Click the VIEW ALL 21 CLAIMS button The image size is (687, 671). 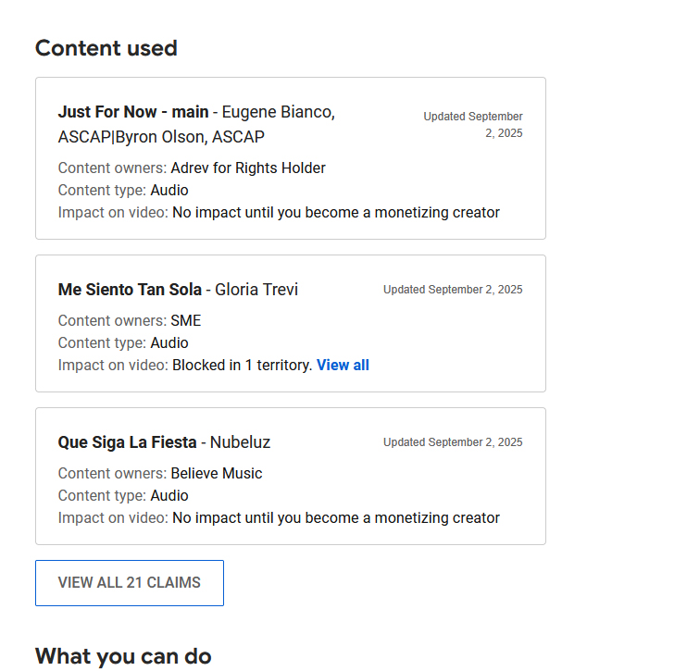point(130,583)
